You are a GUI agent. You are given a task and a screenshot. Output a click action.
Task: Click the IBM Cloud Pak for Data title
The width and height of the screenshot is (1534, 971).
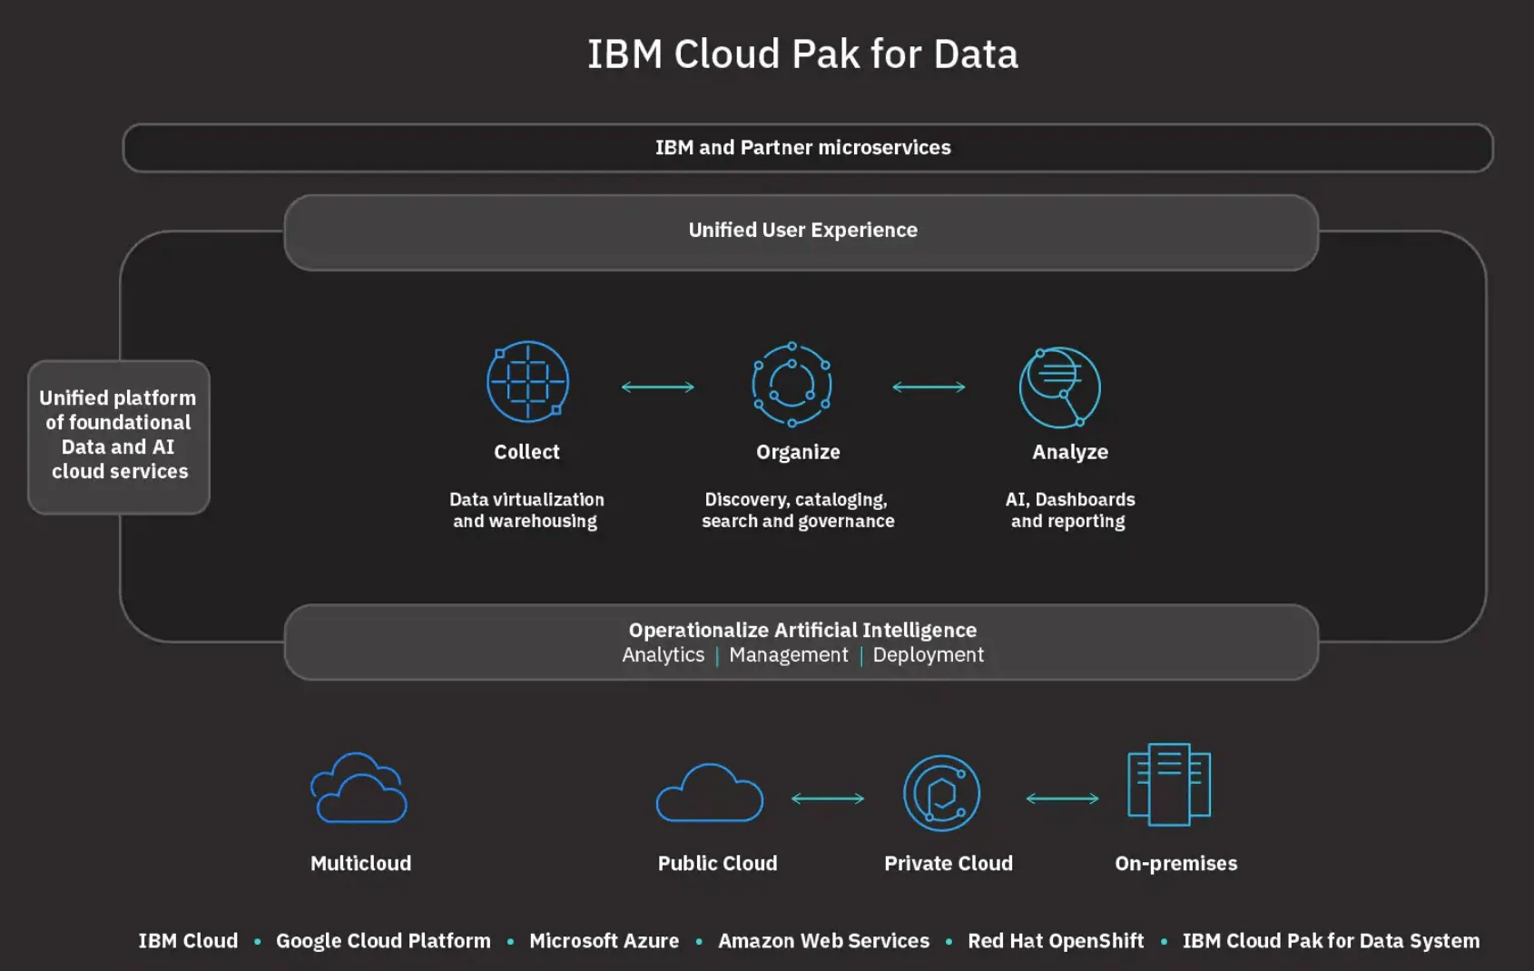click(x=802, y=54)
